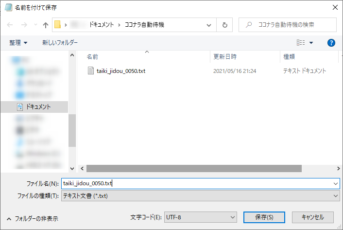Select ココナラ自動待機 in the address path
The width and height of the screenshot is (343, 230).
(x=144, y=25)
